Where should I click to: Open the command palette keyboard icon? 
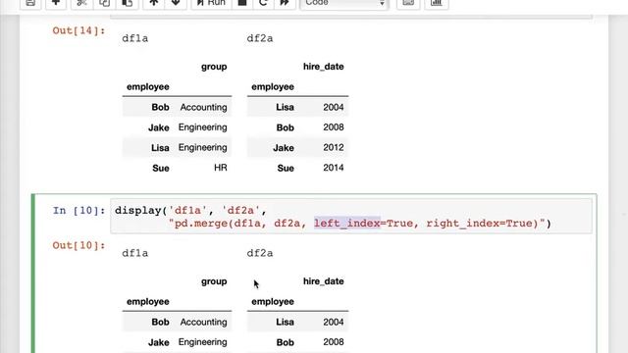(x=408, y=3)
